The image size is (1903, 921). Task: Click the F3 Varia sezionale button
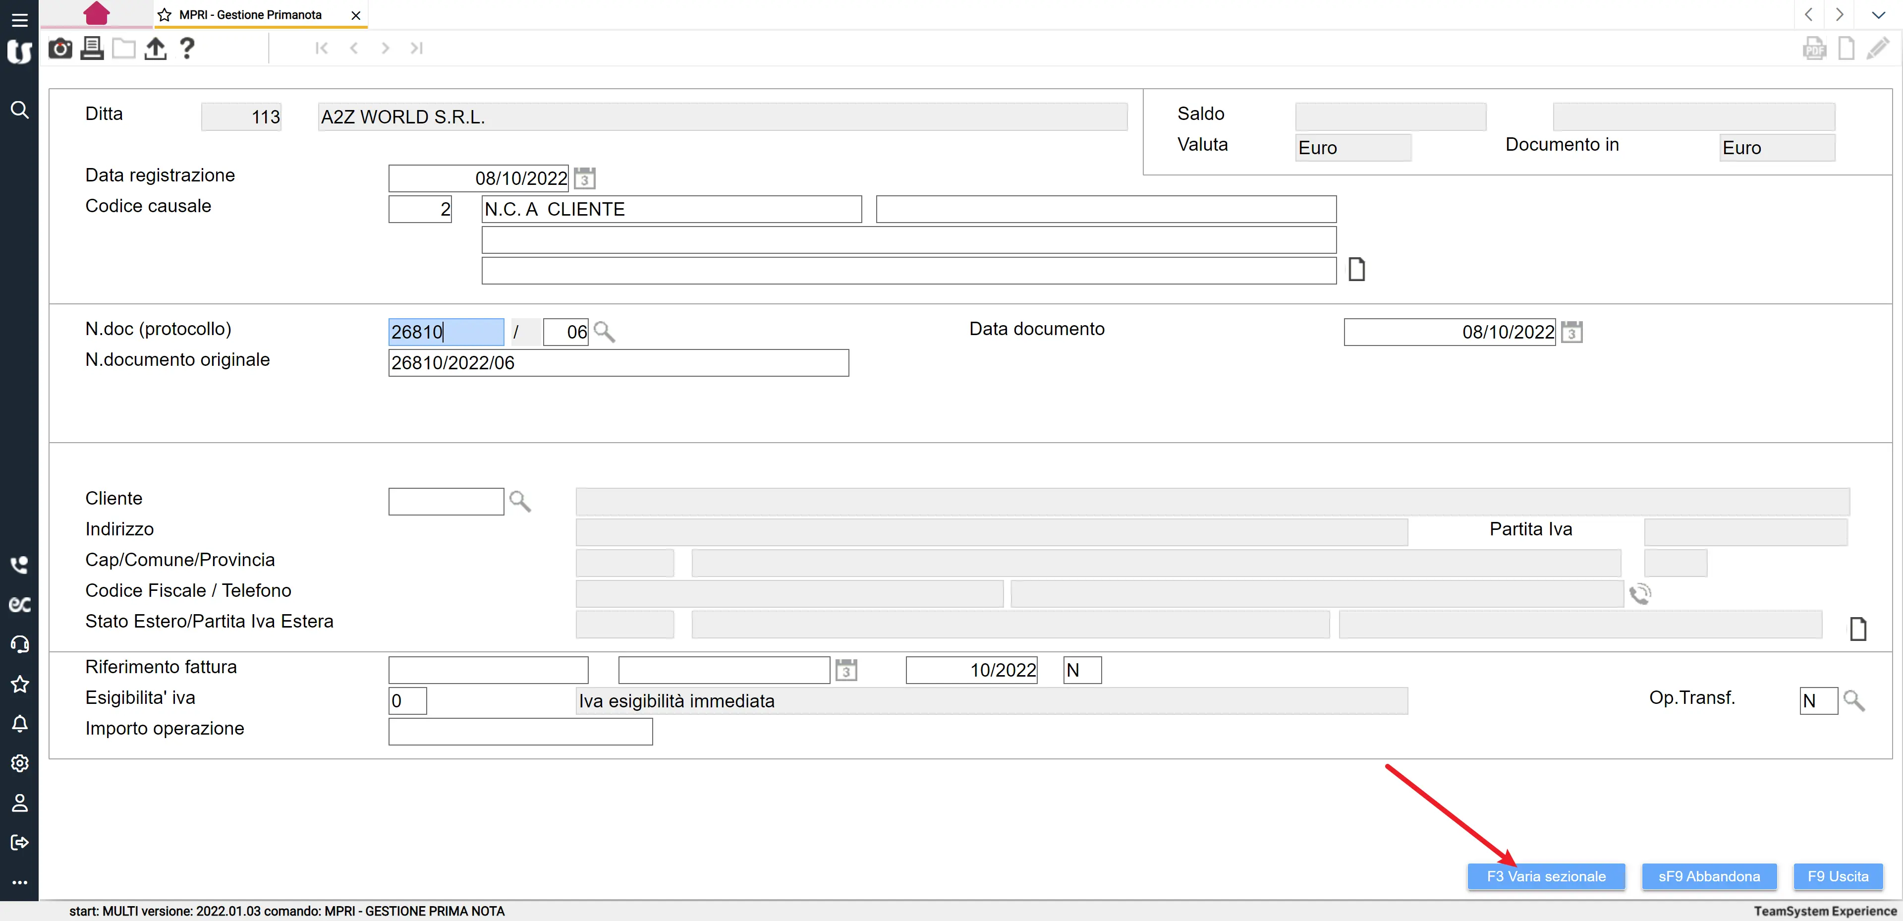tap(1546, 876)
